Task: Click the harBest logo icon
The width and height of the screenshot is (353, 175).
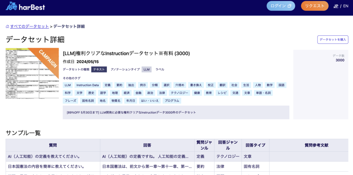Action: coord(11,6)
